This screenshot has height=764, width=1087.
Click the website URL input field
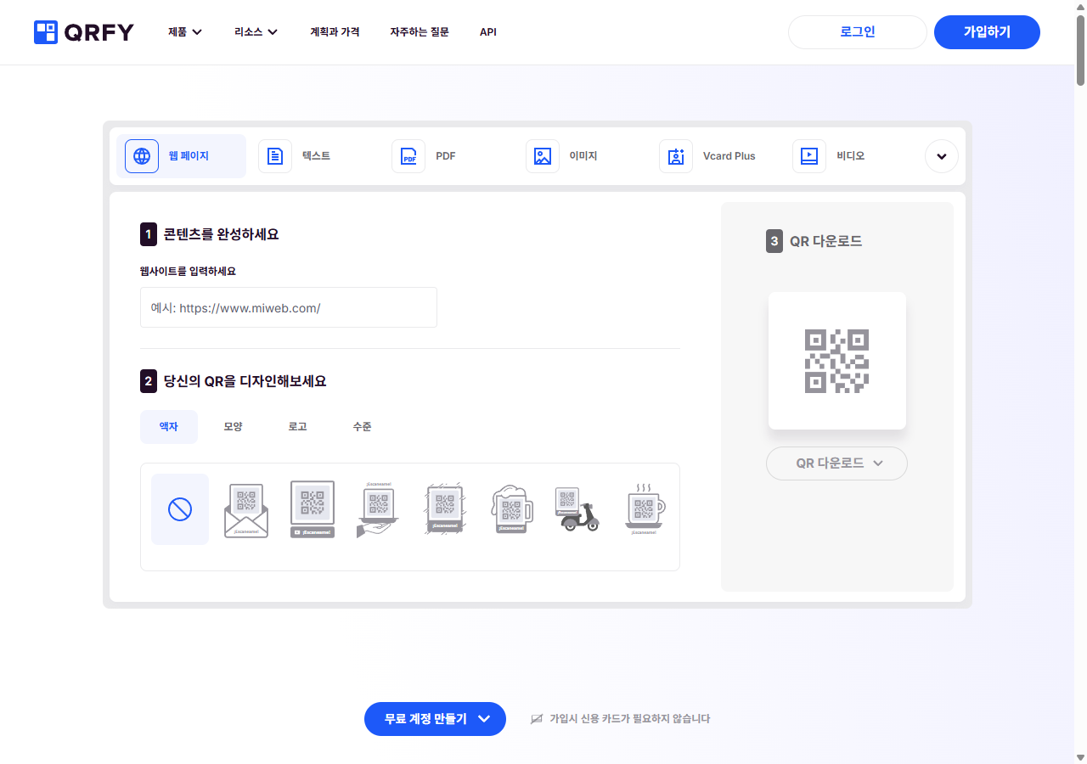(x=288, y=307)
